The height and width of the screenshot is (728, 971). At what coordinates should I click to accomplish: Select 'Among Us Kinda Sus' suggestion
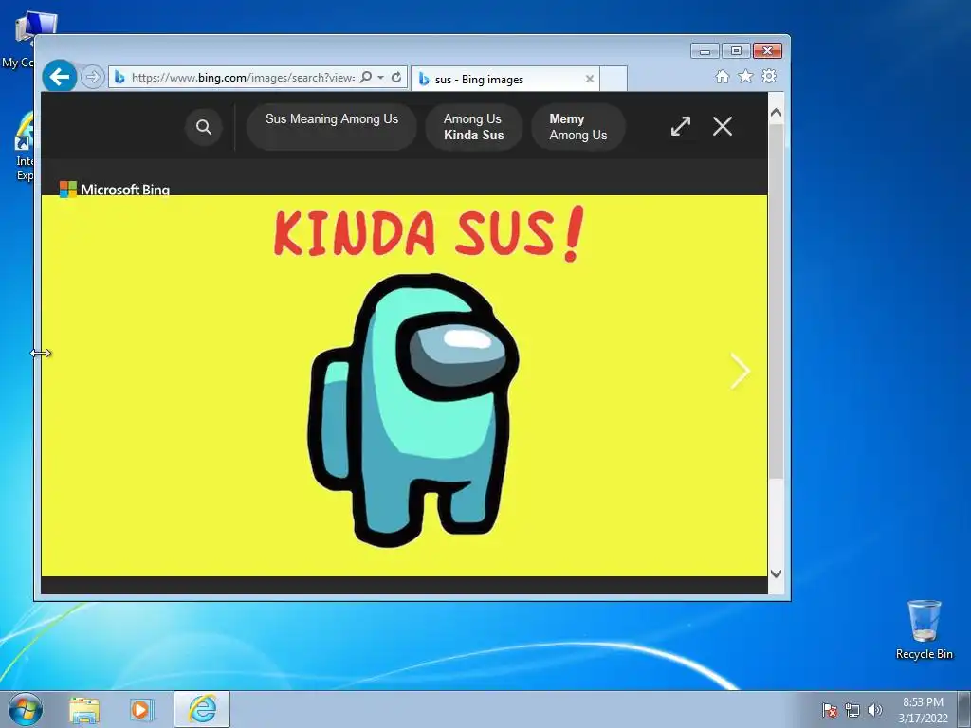pos(474,127)
